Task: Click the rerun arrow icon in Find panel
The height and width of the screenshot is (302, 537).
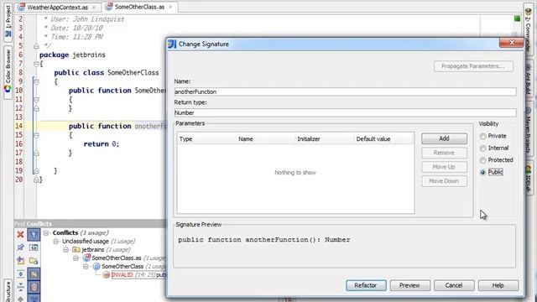Action: click(x=20, y=261)
